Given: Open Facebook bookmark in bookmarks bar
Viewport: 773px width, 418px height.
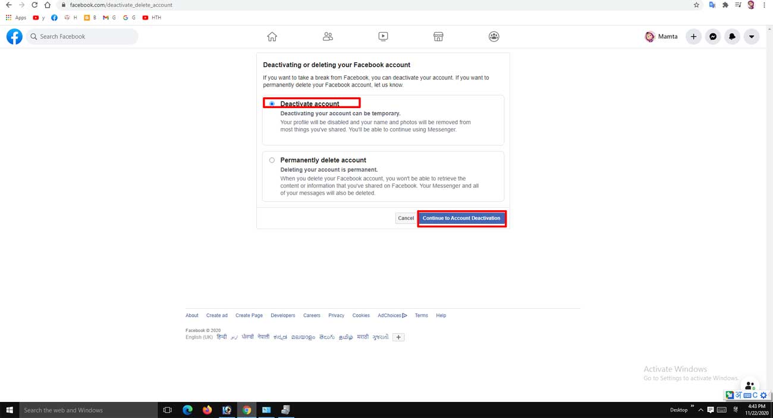Looking at the screenshot, I should (54, 18).
